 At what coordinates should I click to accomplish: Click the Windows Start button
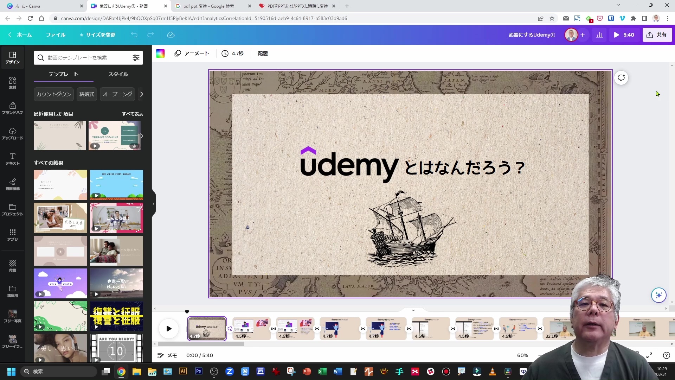(x=11, y=371)
